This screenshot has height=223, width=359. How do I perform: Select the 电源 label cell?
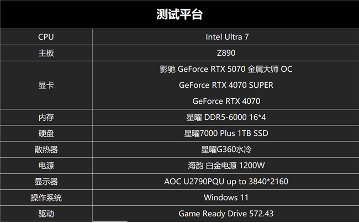[46, 166]
